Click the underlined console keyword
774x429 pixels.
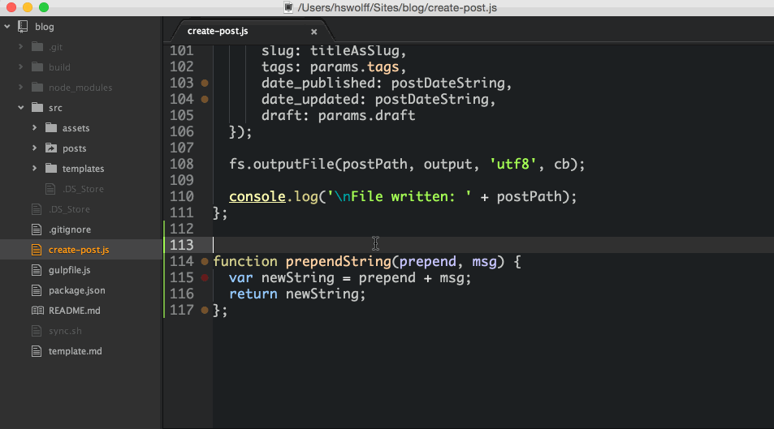257,196
